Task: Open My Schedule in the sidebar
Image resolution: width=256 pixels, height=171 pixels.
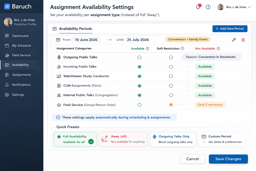Action: click(22, 46)
